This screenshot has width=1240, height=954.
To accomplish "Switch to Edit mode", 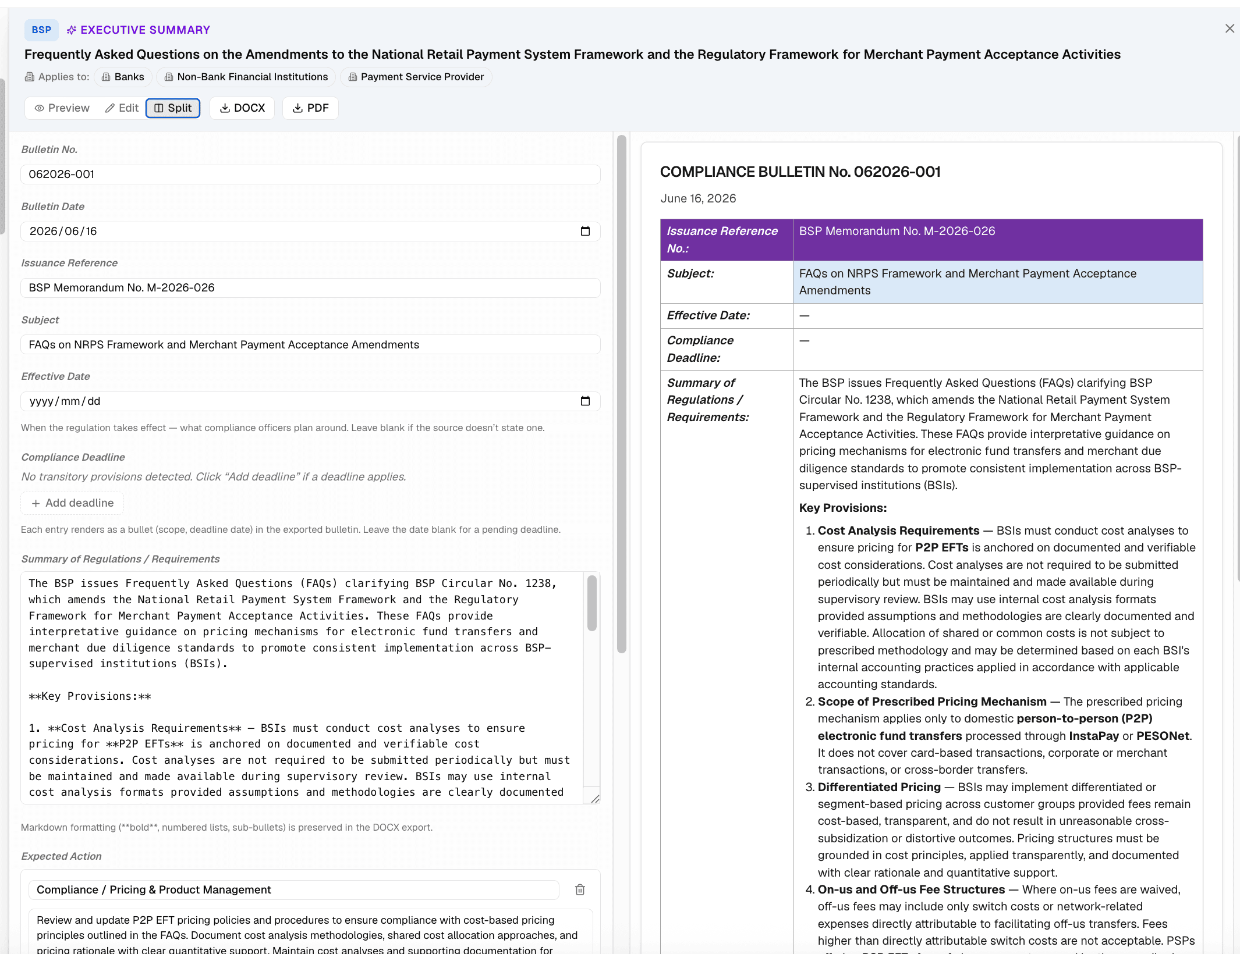I will (122, 108).
